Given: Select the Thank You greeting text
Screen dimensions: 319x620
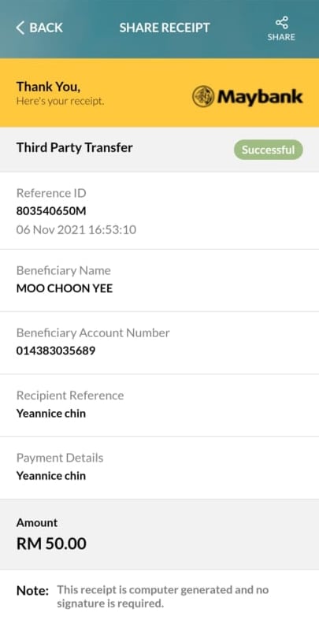Looking at the screenshot, I should coord(48,87).
